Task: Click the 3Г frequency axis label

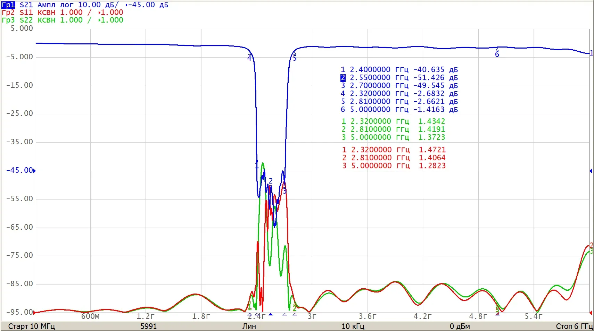Action: tap(312, 316)
